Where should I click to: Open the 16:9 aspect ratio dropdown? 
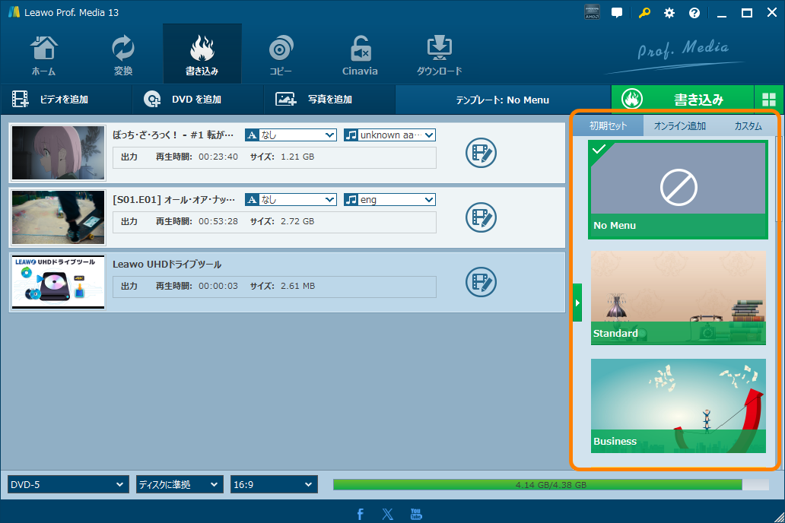click(x=274, y=484)
